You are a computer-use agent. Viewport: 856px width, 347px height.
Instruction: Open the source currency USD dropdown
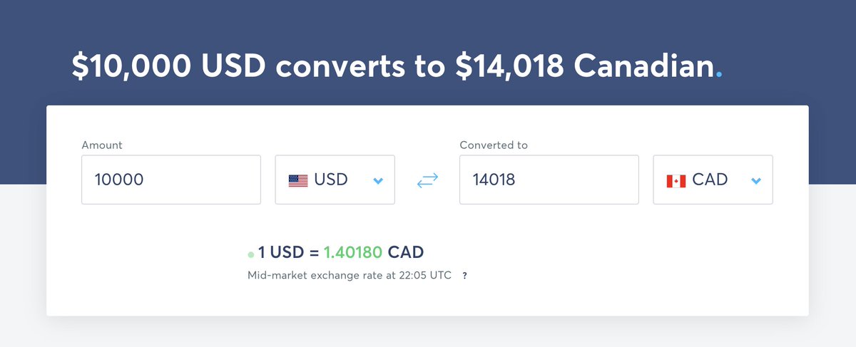pos(335,180)
